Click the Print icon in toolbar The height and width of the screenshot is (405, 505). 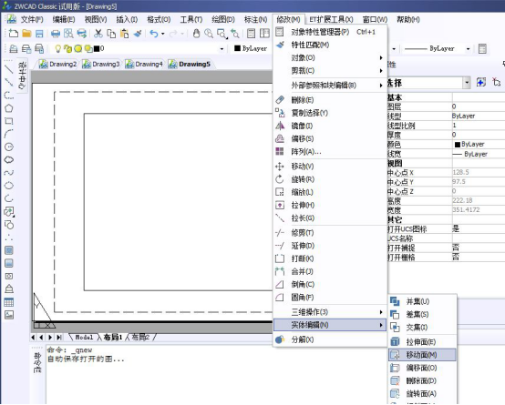pos(56,34)
